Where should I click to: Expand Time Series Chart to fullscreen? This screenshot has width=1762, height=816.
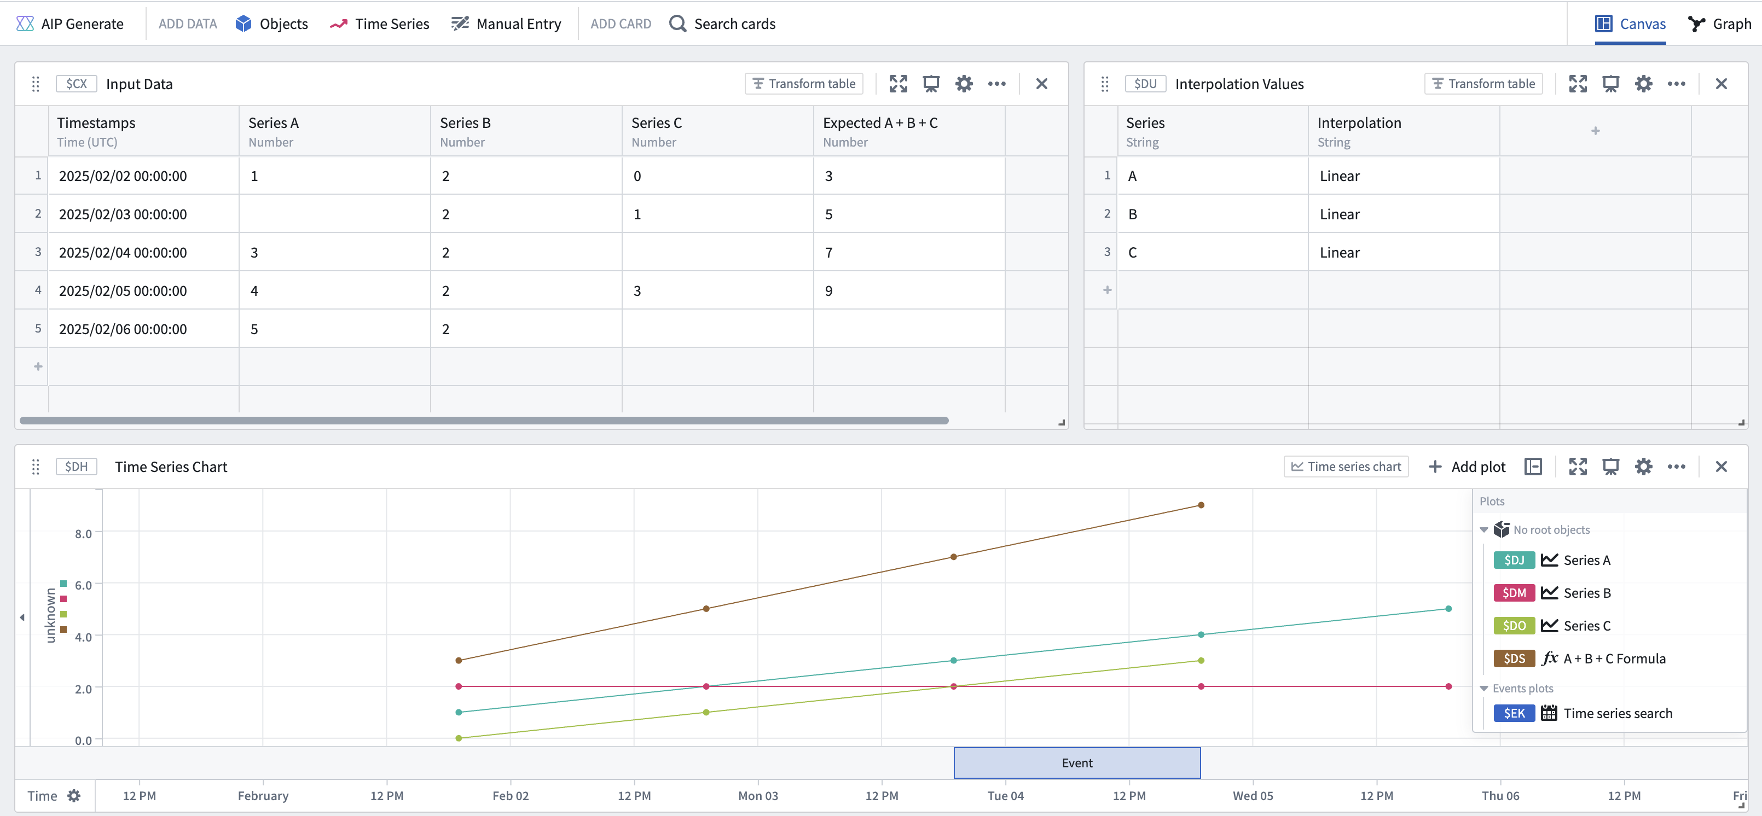1578,466
